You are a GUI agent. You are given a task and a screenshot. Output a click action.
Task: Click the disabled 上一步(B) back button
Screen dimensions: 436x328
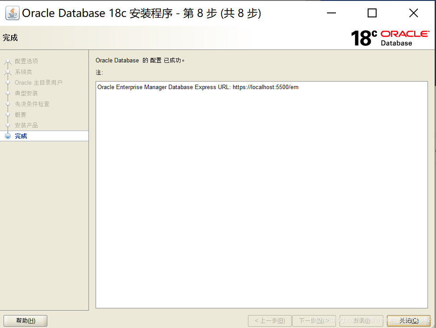pos(270,321)
